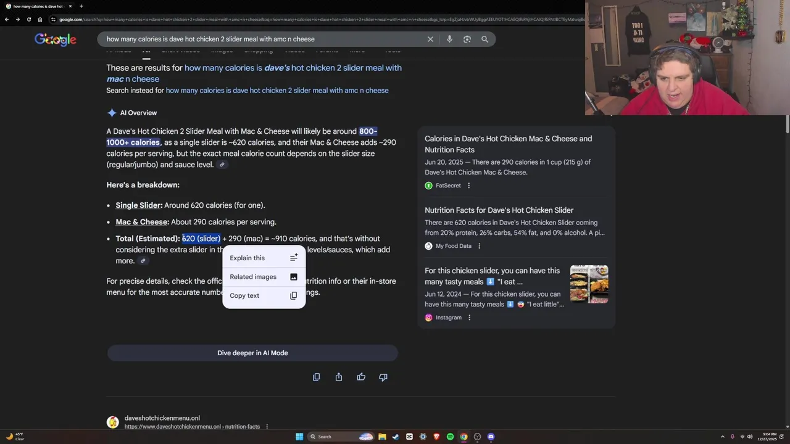Click the FatSecret source favicon
Image resolution: width=790 pixels, height=444 pixels.
pos(428,186)
